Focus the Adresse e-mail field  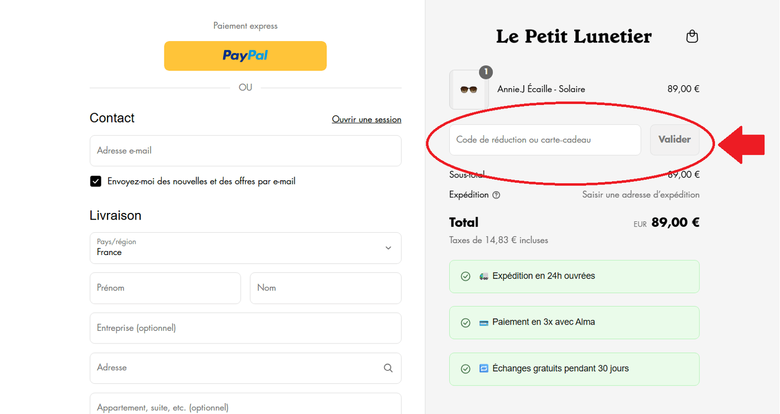(x=245, y=151)
